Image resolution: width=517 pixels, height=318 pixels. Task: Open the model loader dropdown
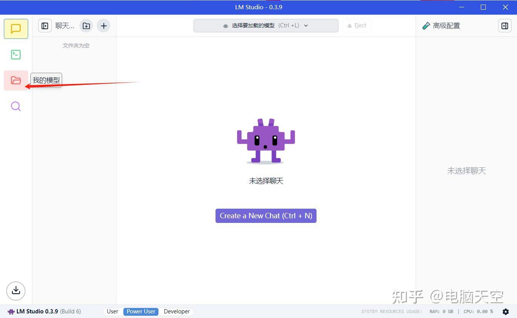[x=266, y=26]
